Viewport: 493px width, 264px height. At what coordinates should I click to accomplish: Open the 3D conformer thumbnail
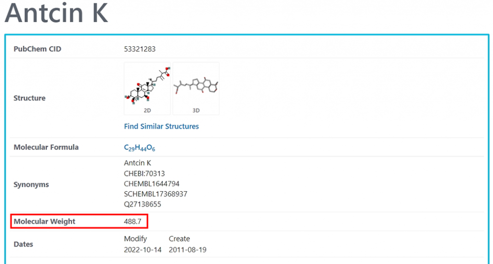(196, 88)
